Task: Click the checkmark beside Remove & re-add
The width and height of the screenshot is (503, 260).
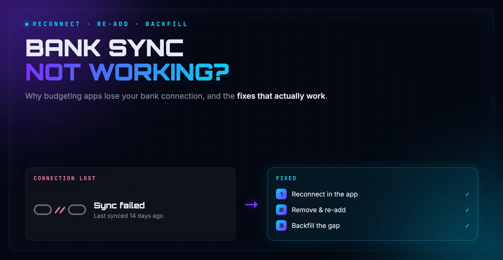Action: pos(467,210)
